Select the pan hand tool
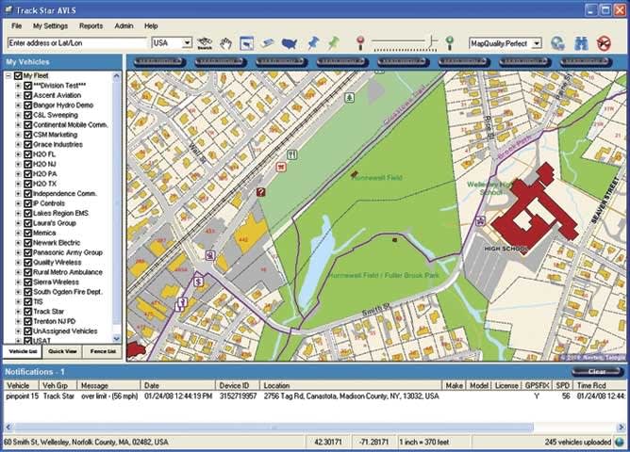 pyautogui.click(x=226, y=43)
